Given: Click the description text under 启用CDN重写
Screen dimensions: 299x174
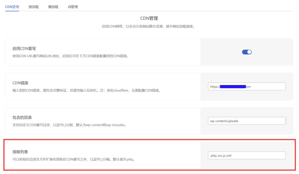Looking at the screenshot, I should point(70,56).
